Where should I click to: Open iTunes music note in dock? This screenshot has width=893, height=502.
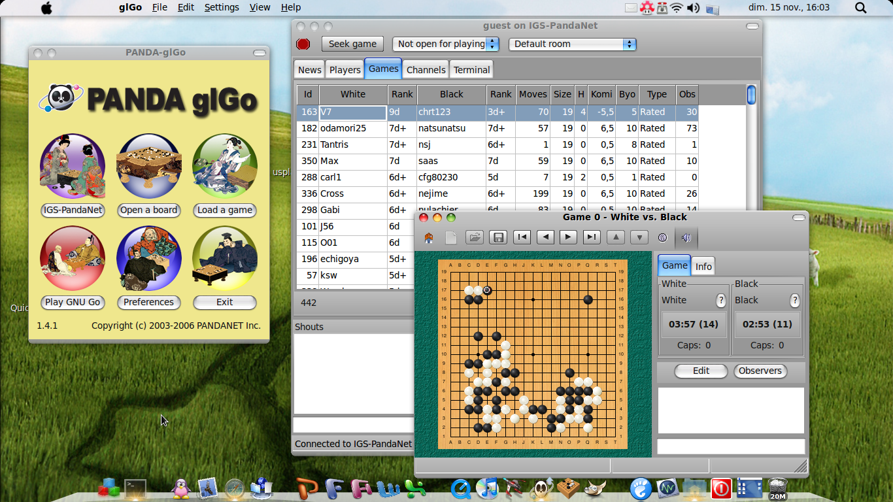488,488
